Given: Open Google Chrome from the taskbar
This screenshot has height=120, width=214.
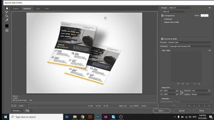Looking at the screenshot, I should pyautogui.click(x=83, y=117).
